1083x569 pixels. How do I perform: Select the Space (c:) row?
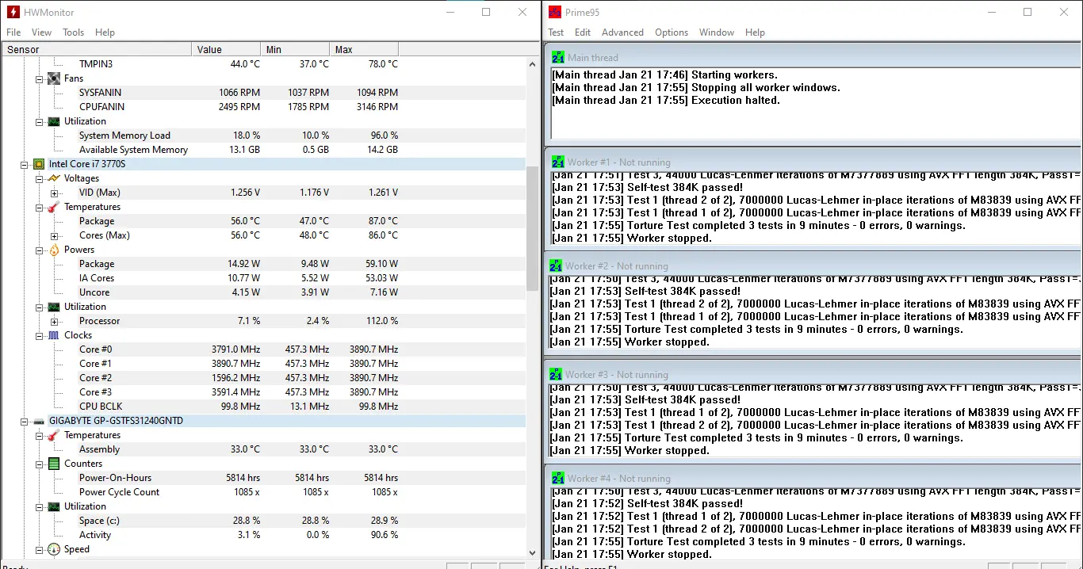262,521
